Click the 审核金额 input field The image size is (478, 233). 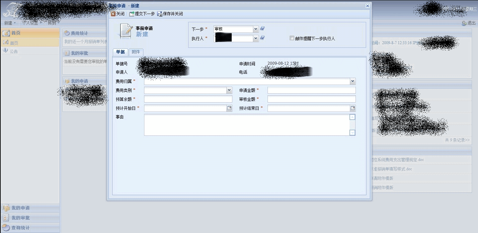[311, 99]
